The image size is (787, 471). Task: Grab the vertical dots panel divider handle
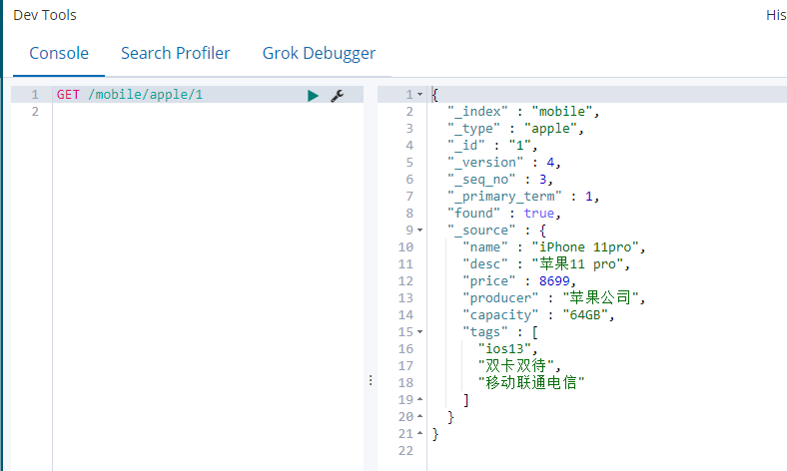(x=371, y=380)
